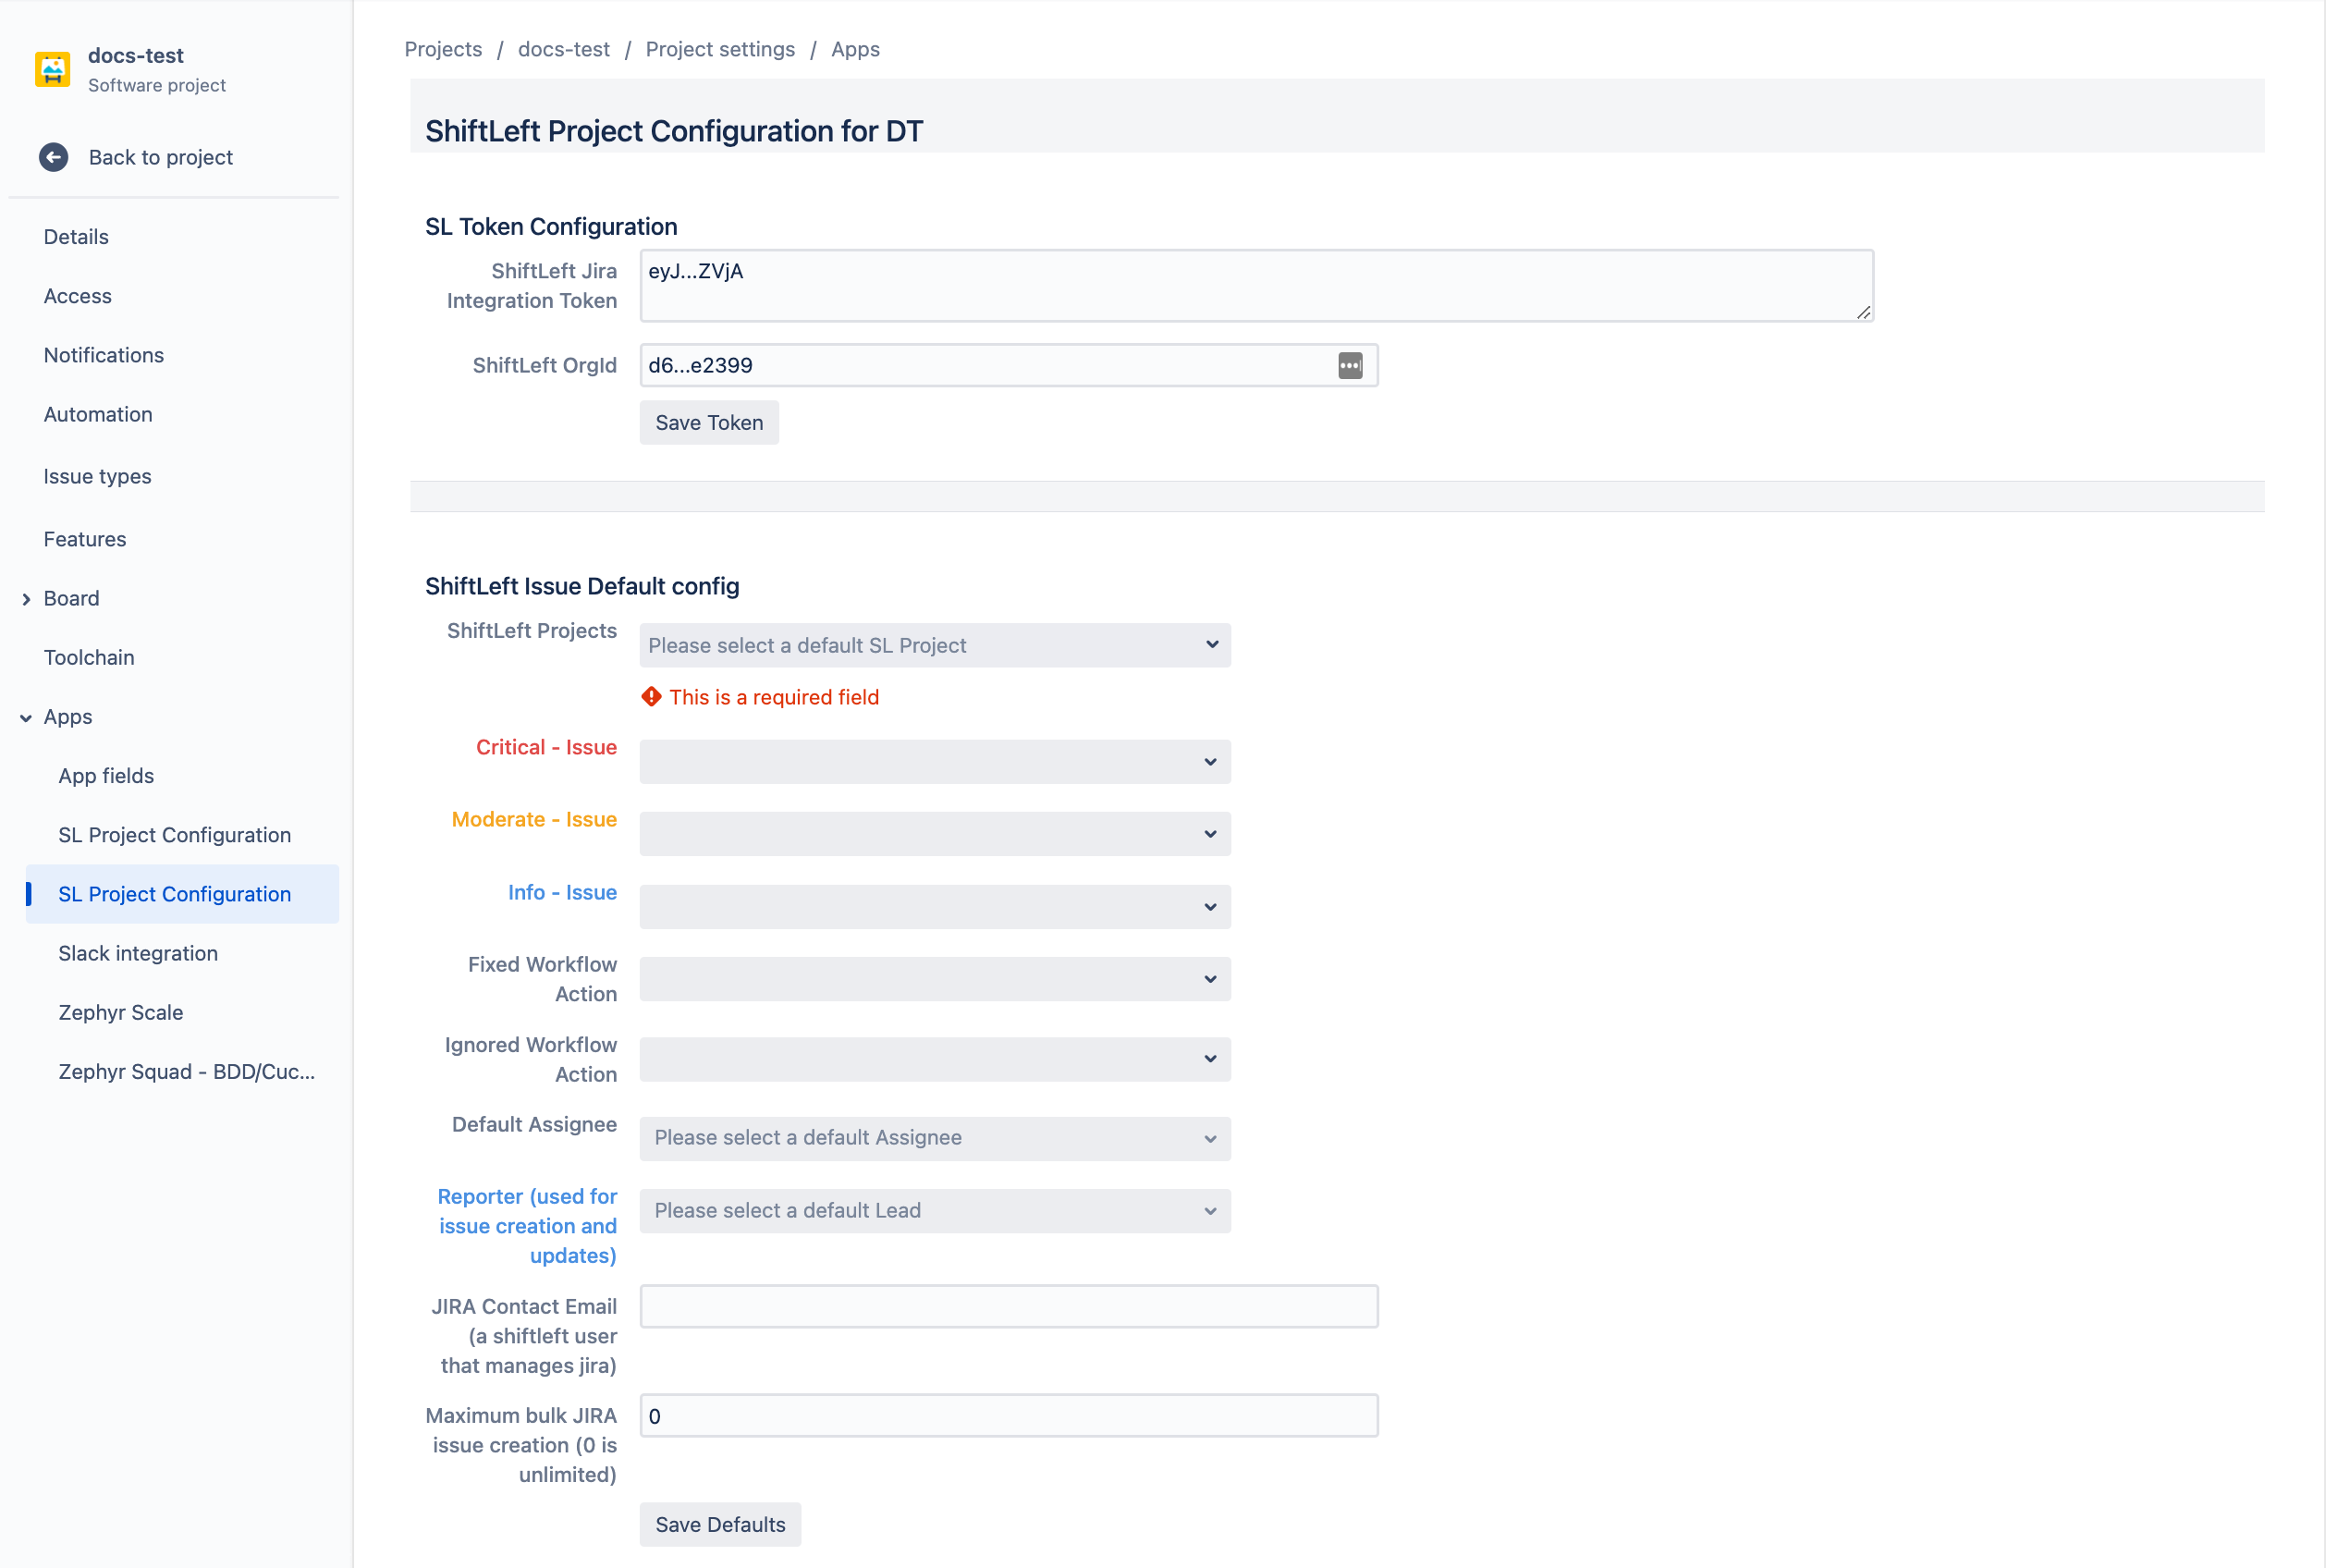The height and width of the screenshot is (1568, 2326).
Task: Navigate to SL Project Configuration menu item
Action: coord(175,892)
